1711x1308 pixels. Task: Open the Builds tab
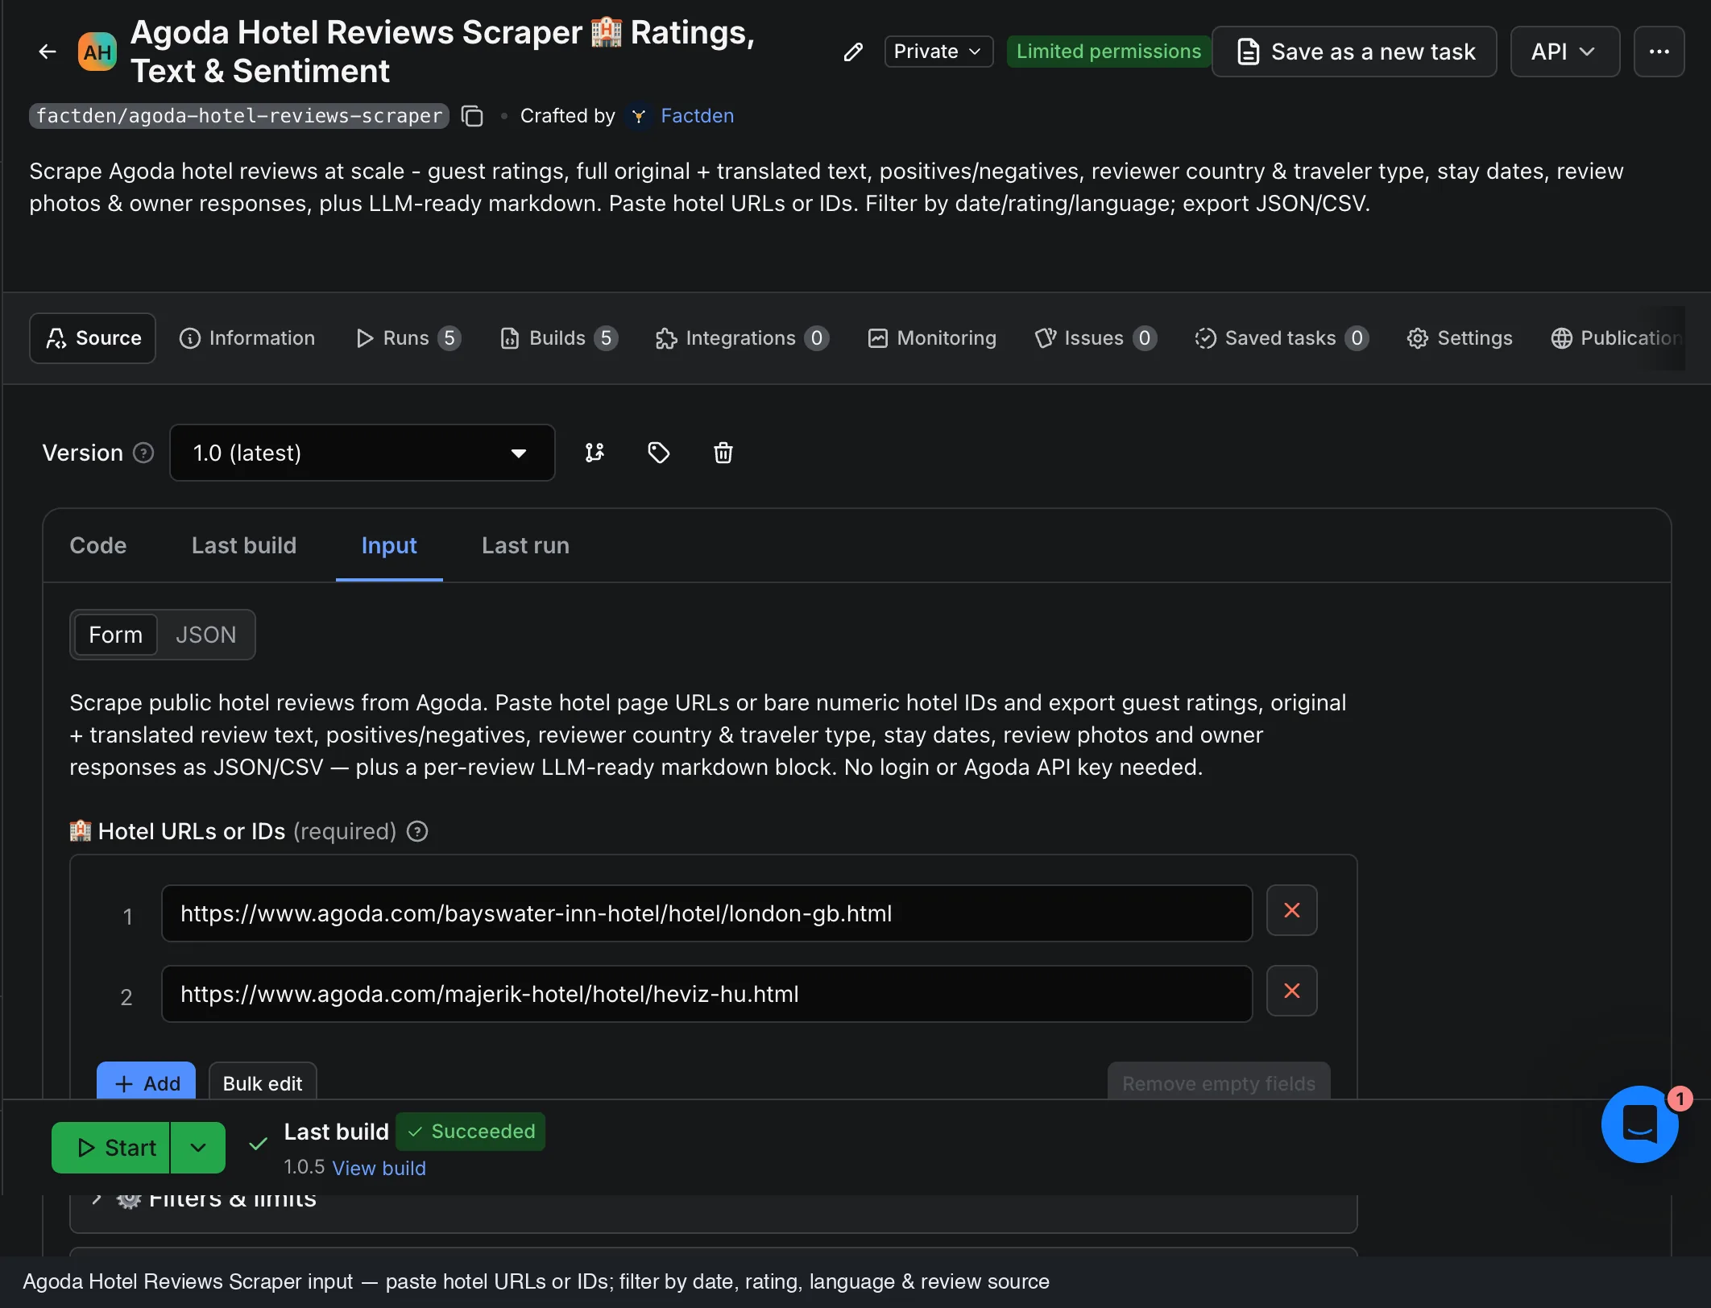[x=559, y=338]
